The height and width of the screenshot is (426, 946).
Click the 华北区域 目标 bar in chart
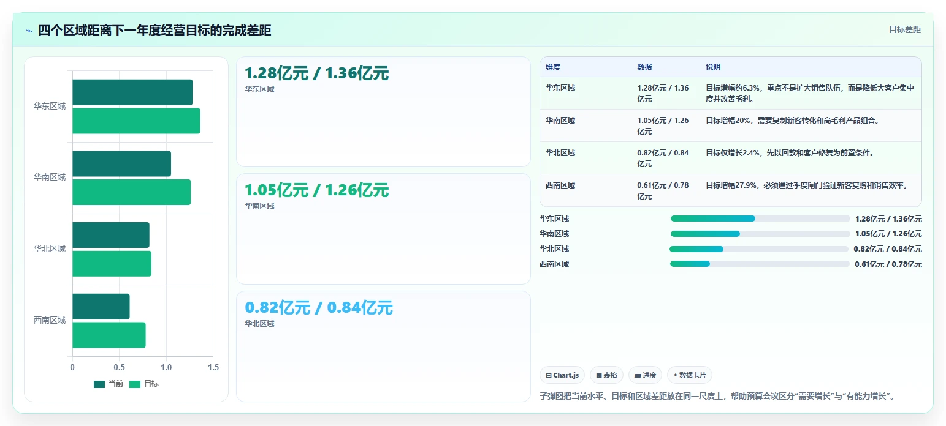click(112, 263)
